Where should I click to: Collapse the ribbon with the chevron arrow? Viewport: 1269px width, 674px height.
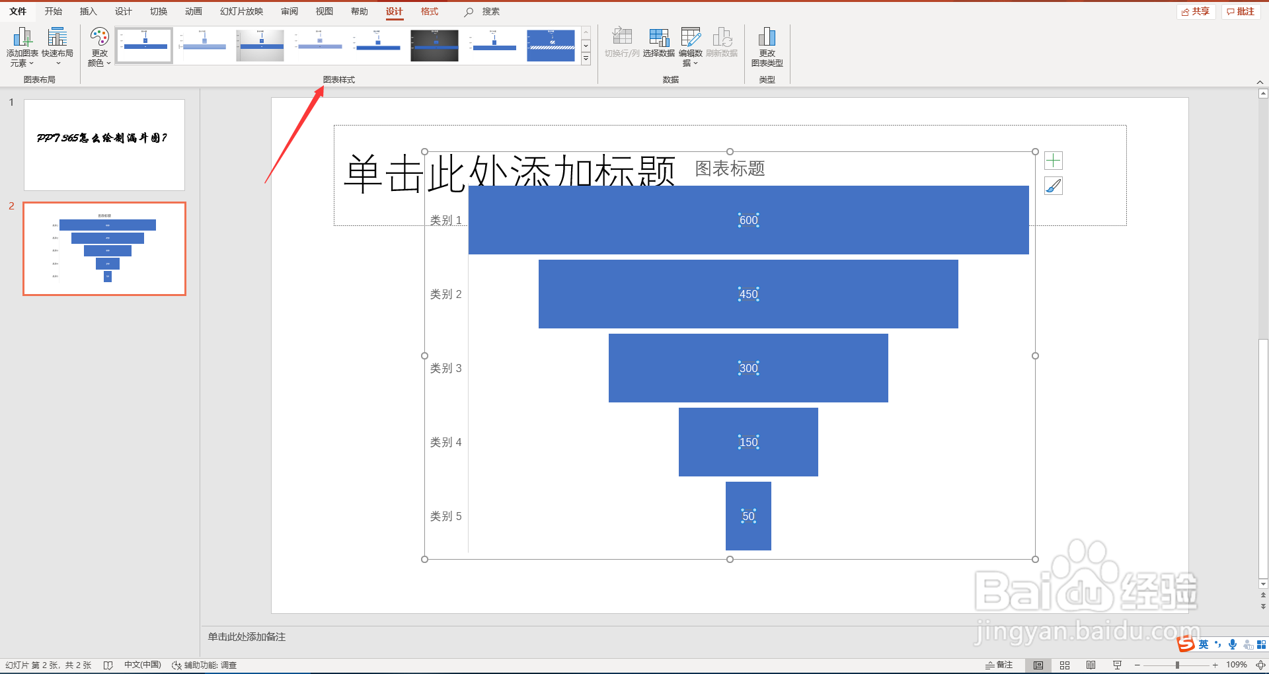tap(1261, 82)
